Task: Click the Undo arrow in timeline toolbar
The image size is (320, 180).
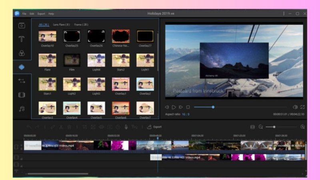Action: click(x=29, y=127)
